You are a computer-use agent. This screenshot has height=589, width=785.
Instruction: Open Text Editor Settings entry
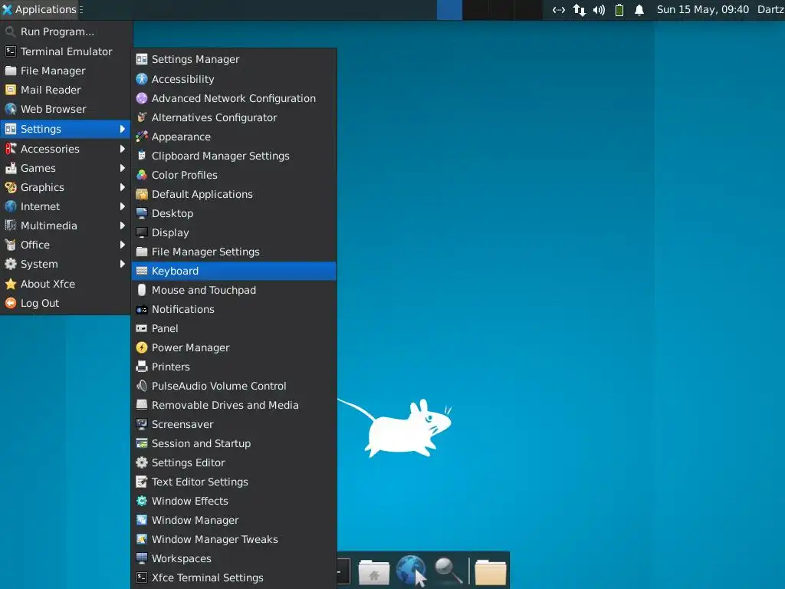tap(234, 482)
